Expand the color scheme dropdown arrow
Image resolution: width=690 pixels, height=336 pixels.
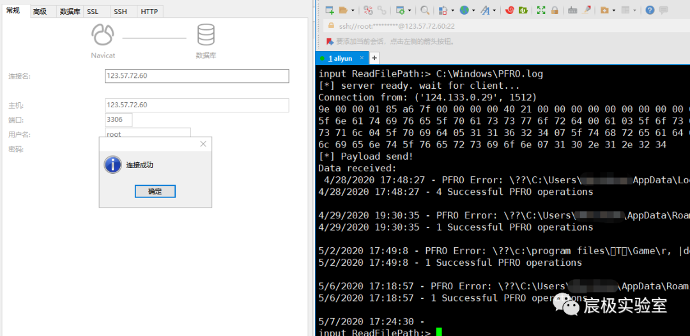[453, 11]
